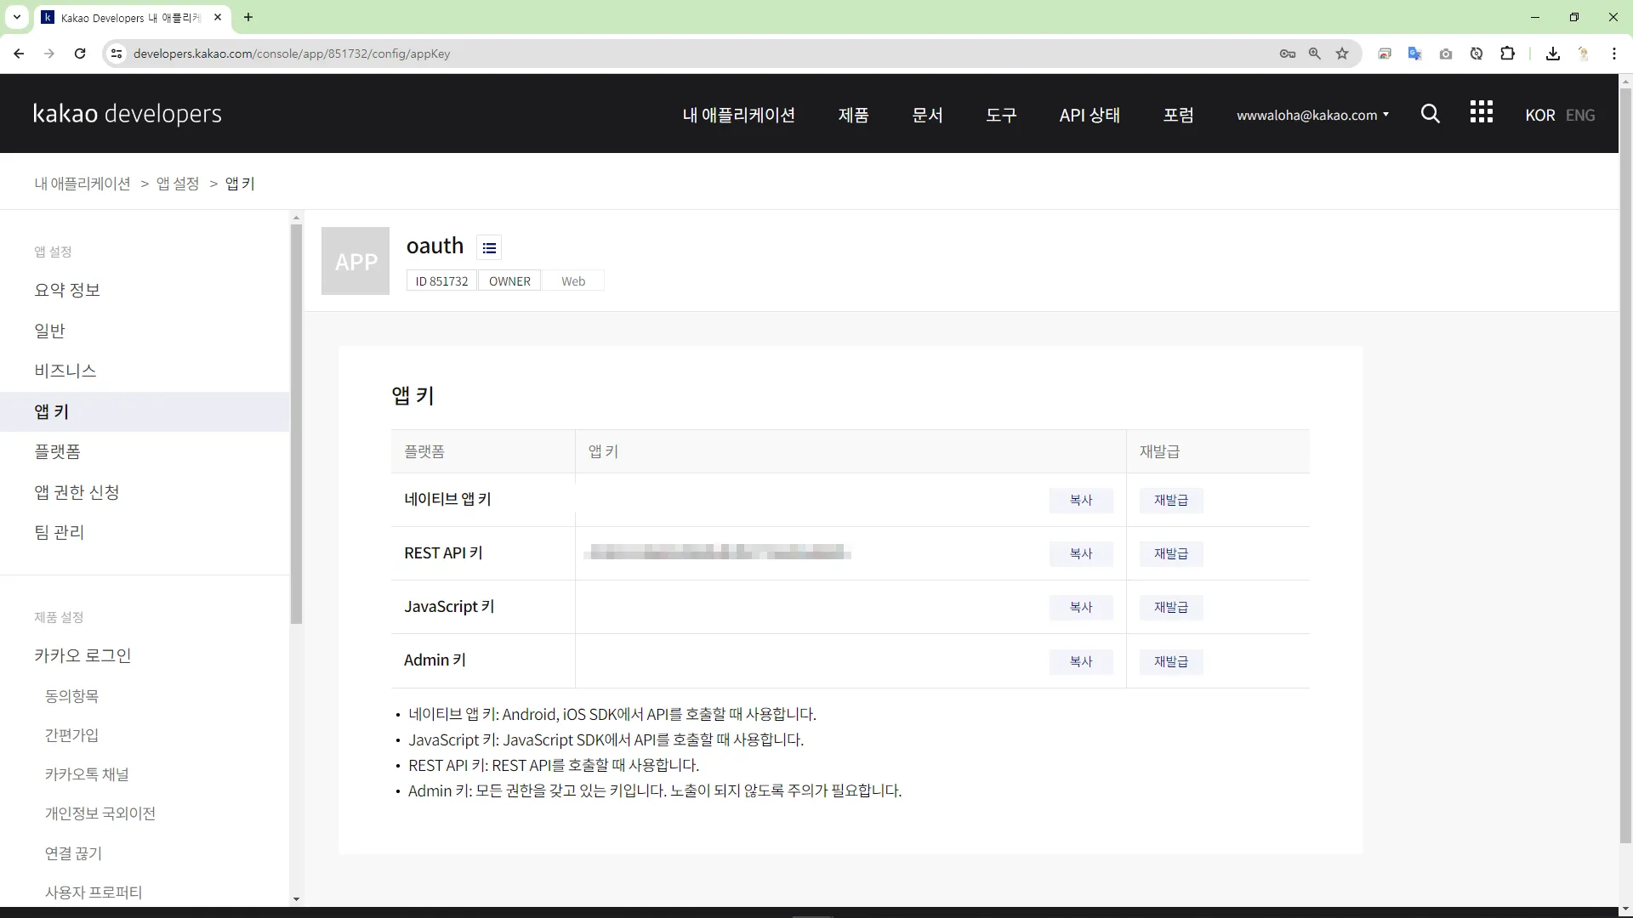Viewport: 1633px width, 918px height.
Task: Open the browser extensions puzzle icon
Action: click(x=1507, y=54)
